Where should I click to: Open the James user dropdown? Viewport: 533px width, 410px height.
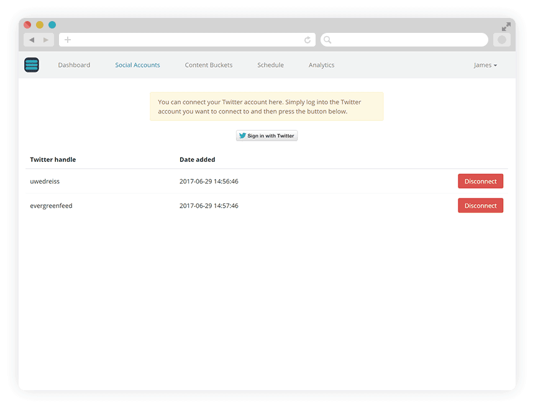pyautogui.click(x=485, y=65)
